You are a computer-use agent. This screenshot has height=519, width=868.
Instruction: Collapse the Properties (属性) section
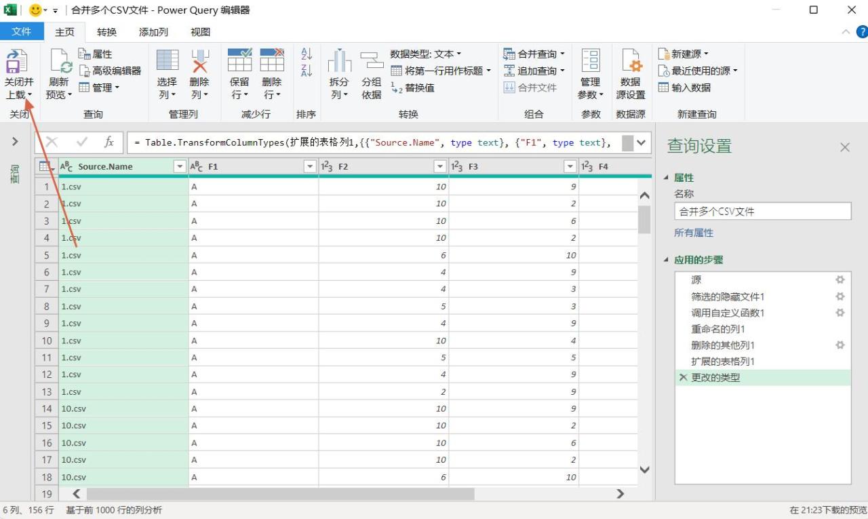pos(666,178)
